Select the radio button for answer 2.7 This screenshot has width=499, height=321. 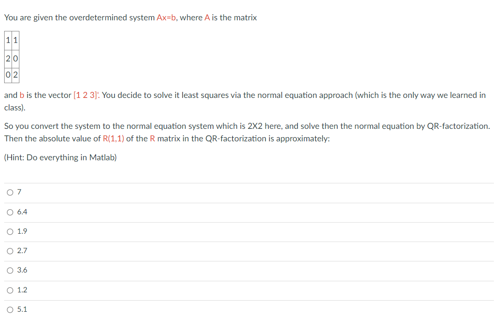point(10,251)
